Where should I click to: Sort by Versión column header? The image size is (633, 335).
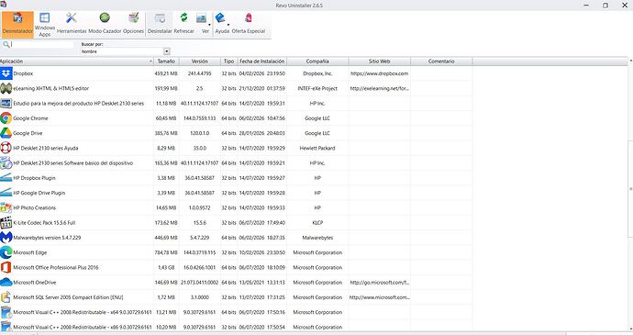[x=199, y=61]
